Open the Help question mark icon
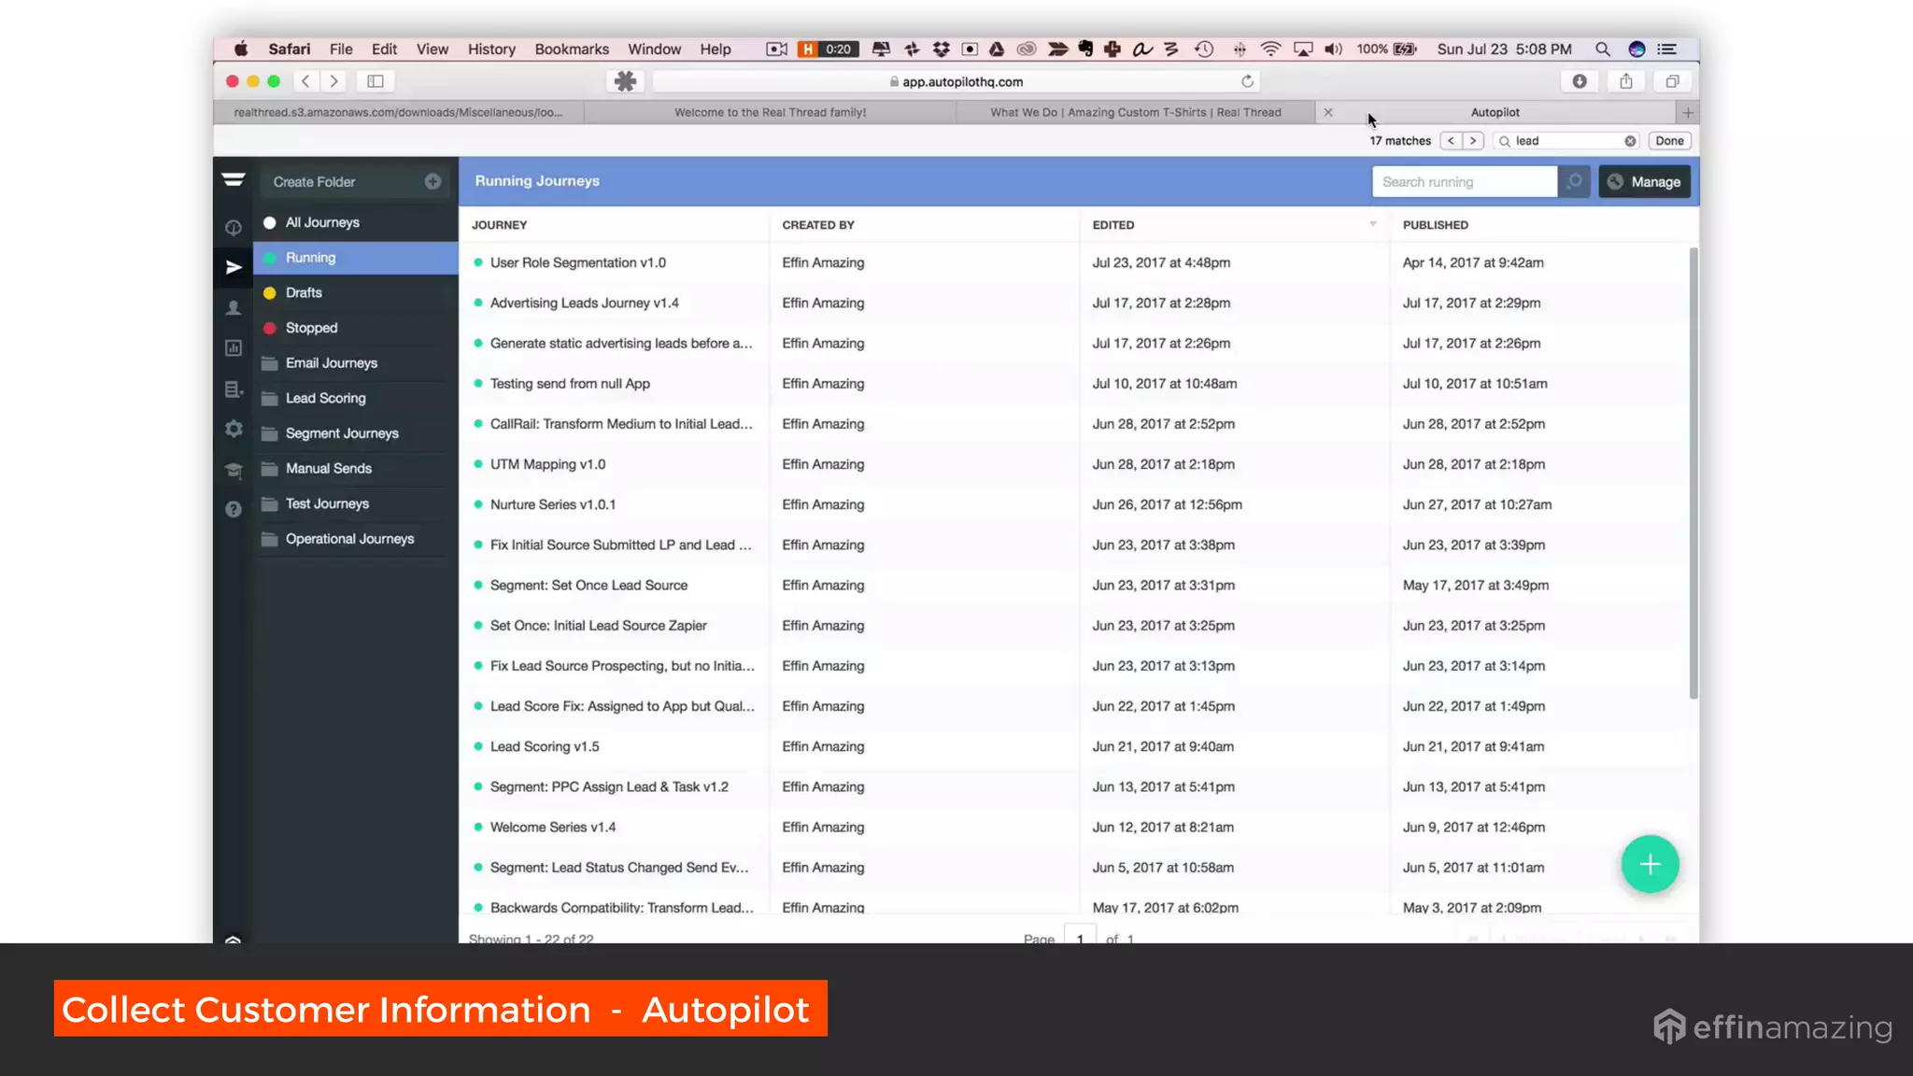This screenshot has width=1913, height=1076. pyautogui.click(x=234, y=509)
